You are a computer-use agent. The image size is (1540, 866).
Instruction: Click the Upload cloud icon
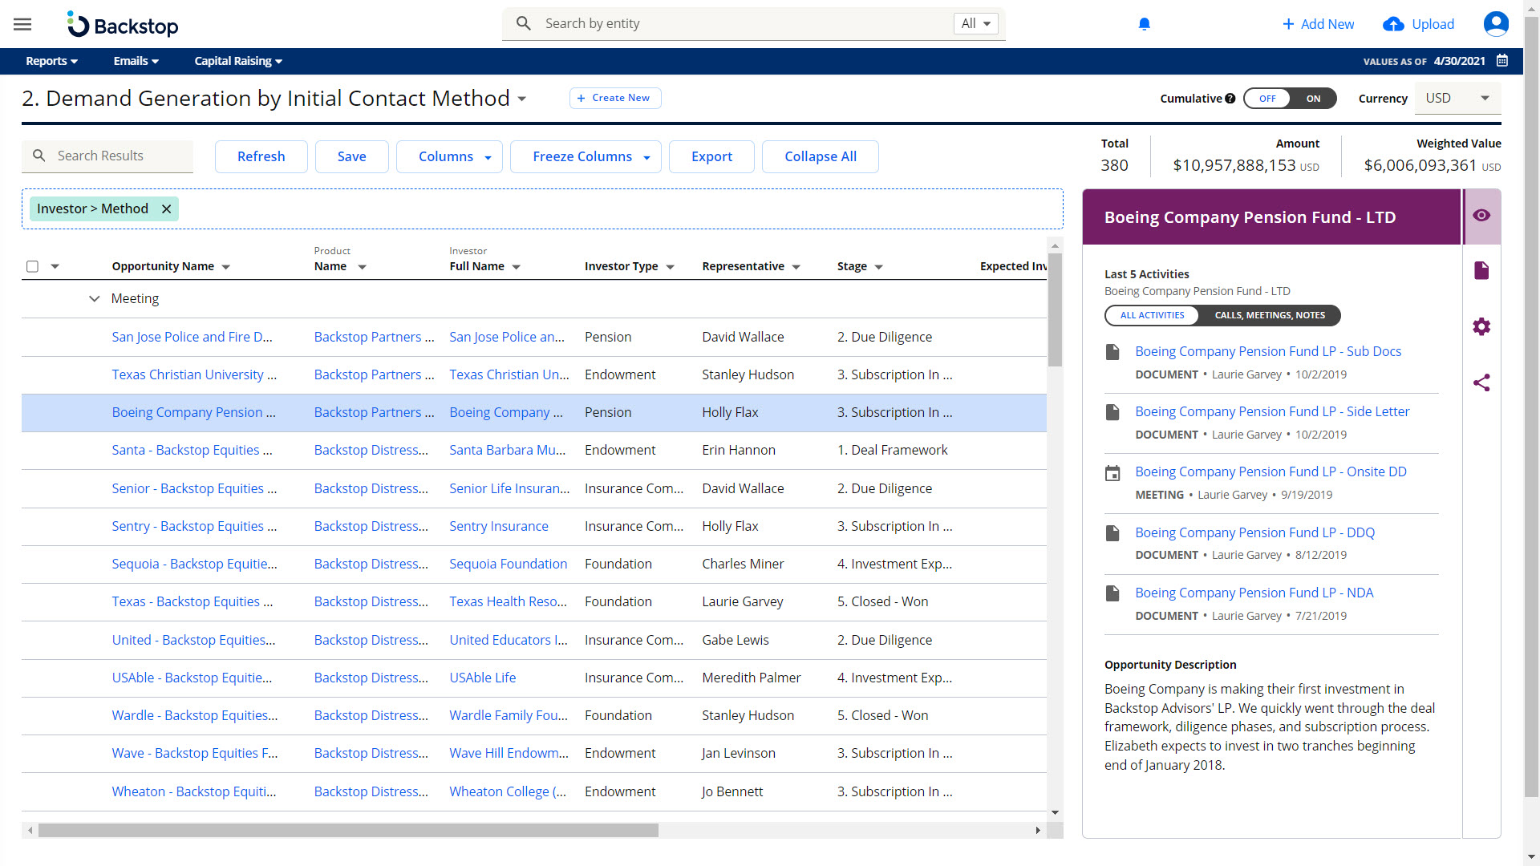1393,24
